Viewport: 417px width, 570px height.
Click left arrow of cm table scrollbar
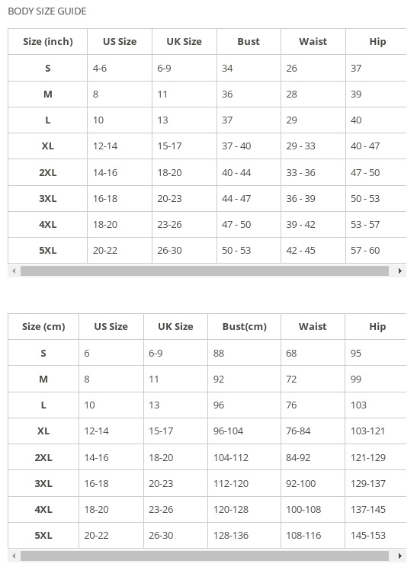pos(14,556)
